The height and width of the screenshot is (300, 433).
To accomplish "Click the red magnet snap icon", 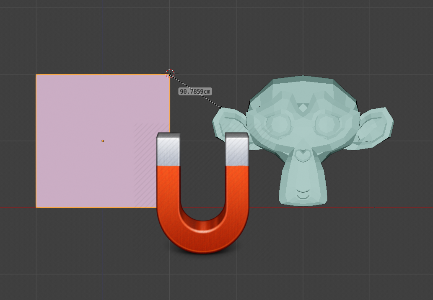I will click(x=203, y=192).
